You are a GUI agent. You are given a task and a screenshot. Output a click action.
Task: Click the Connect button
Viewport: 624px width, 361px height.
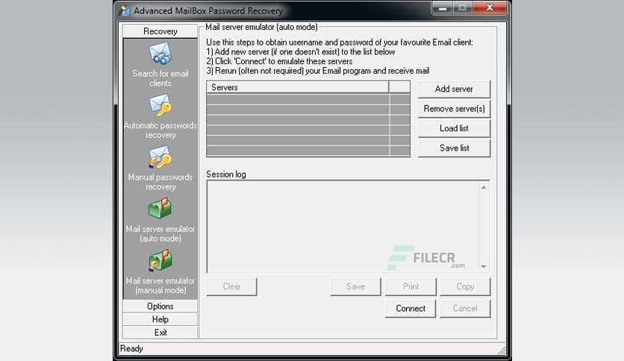click(411, 309)
